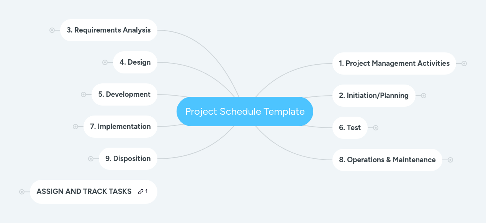Select the 3. Requirements Analysis node
This screenshot has width=486, height=223.
[x=109, y=30]
